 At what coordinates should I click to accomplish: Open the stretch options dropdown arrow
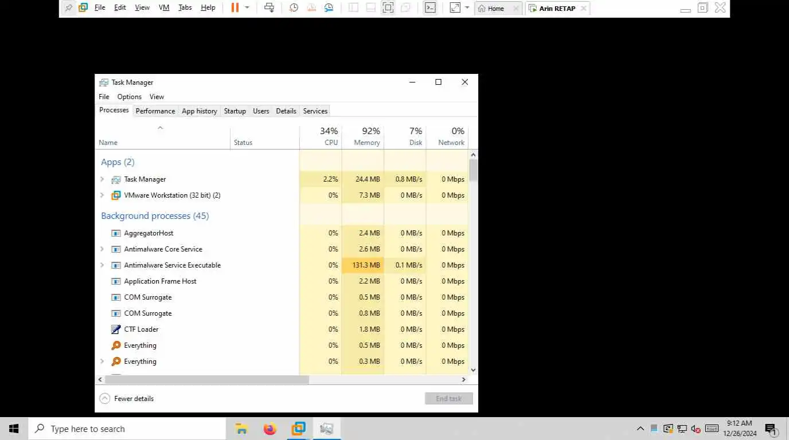467,8
